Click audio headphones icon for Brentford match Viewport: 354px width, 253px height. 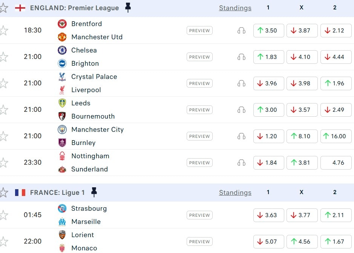tap(241, 31)
